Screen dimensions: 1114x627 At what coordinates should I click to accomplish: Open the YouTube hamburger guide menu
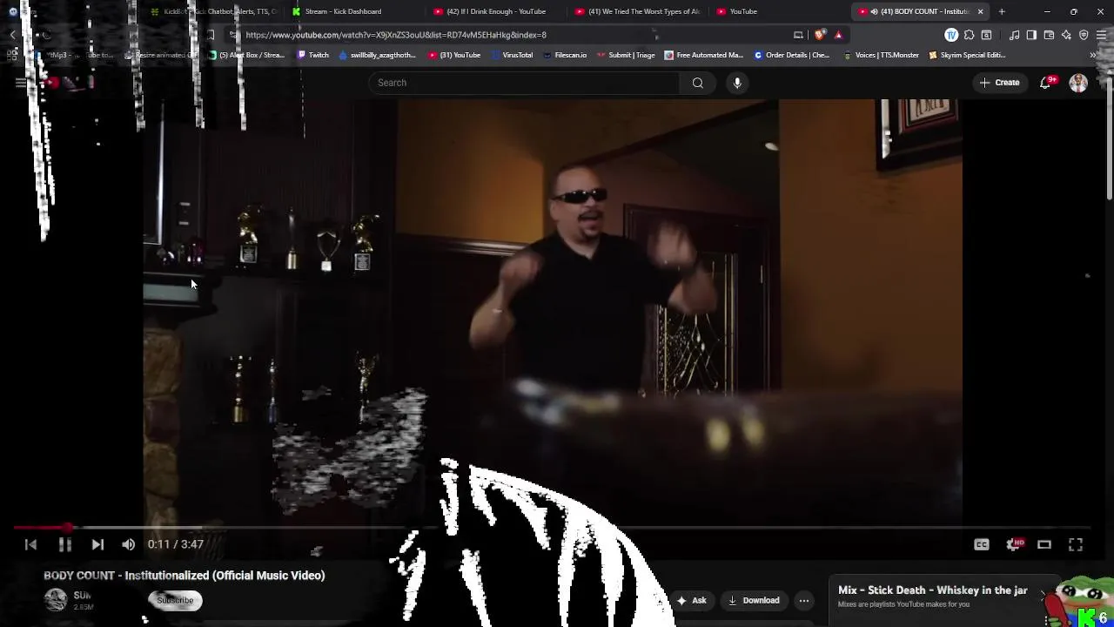[21, 83]
